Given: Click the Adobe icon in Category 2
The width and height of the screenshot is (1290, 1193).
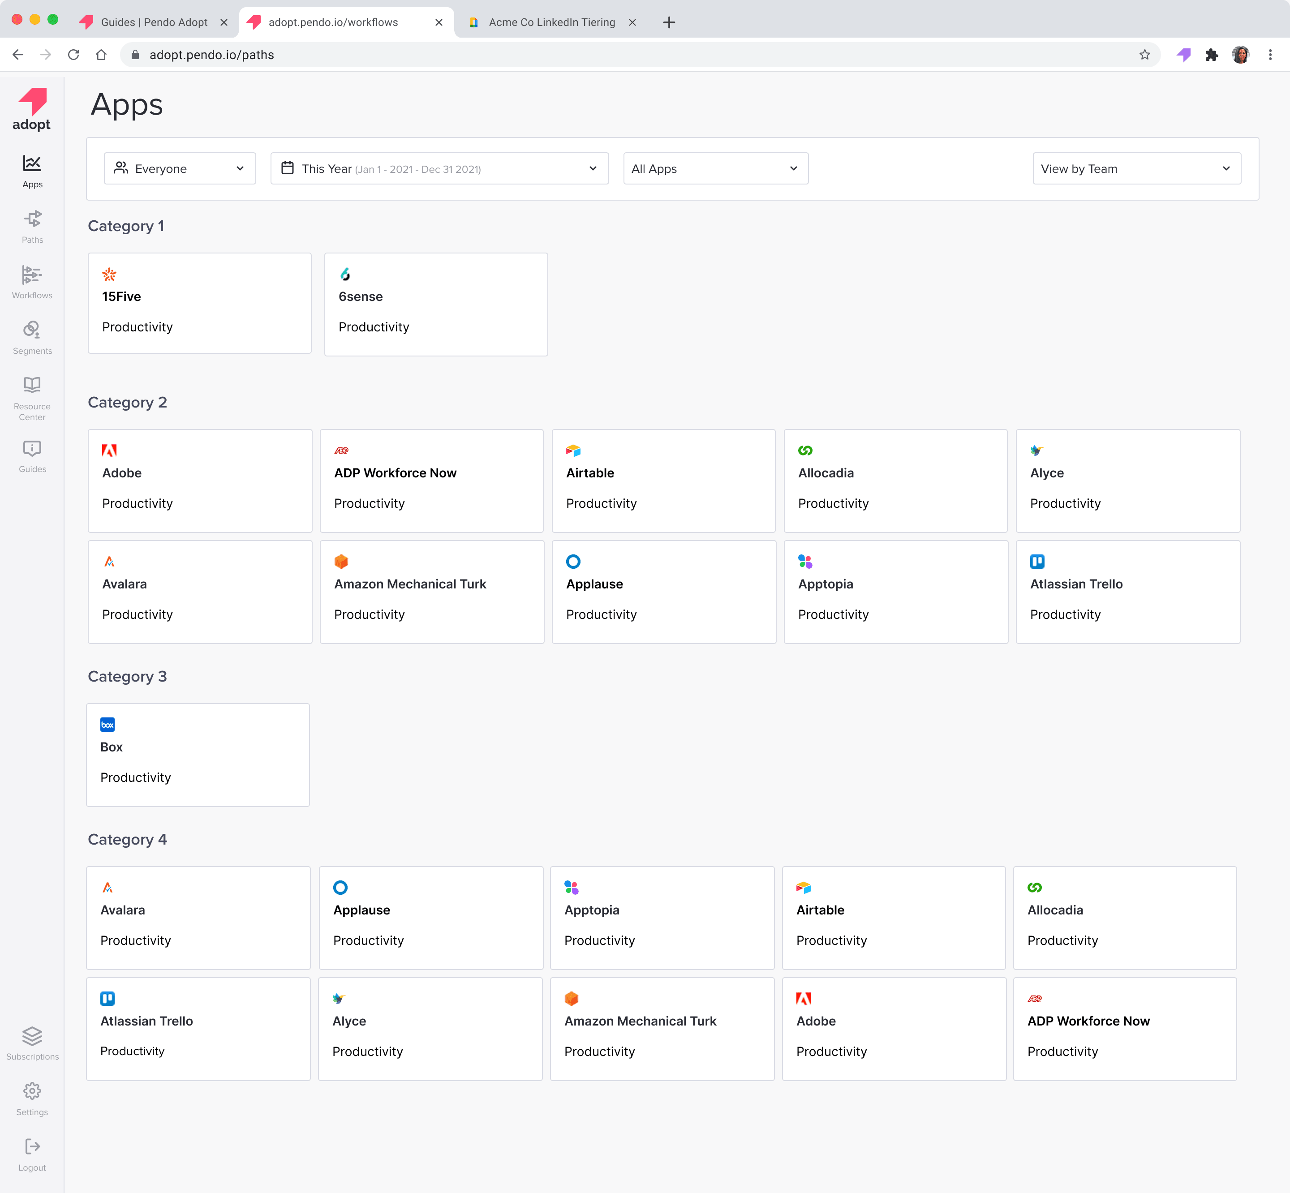Looking at the screenshot, I should tap(109, 451).
